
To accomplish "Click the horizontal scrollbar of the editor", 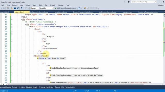I will [77, 84].
